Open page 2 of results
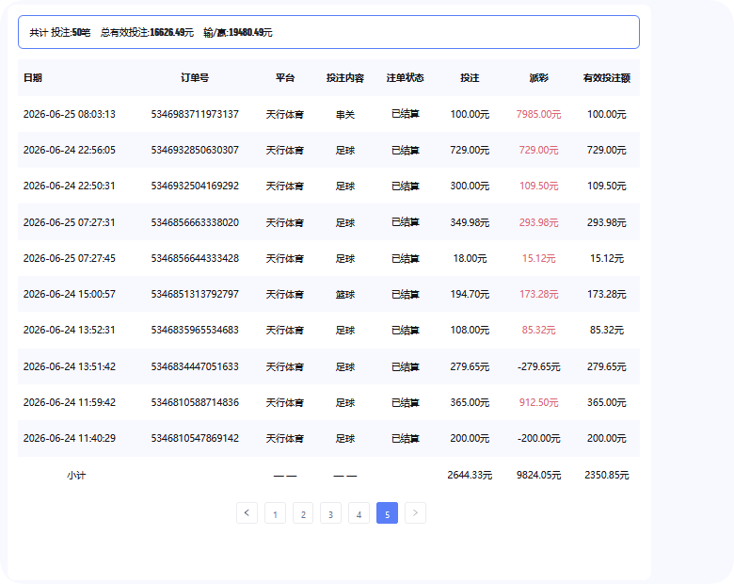 [x=303, y=512]
